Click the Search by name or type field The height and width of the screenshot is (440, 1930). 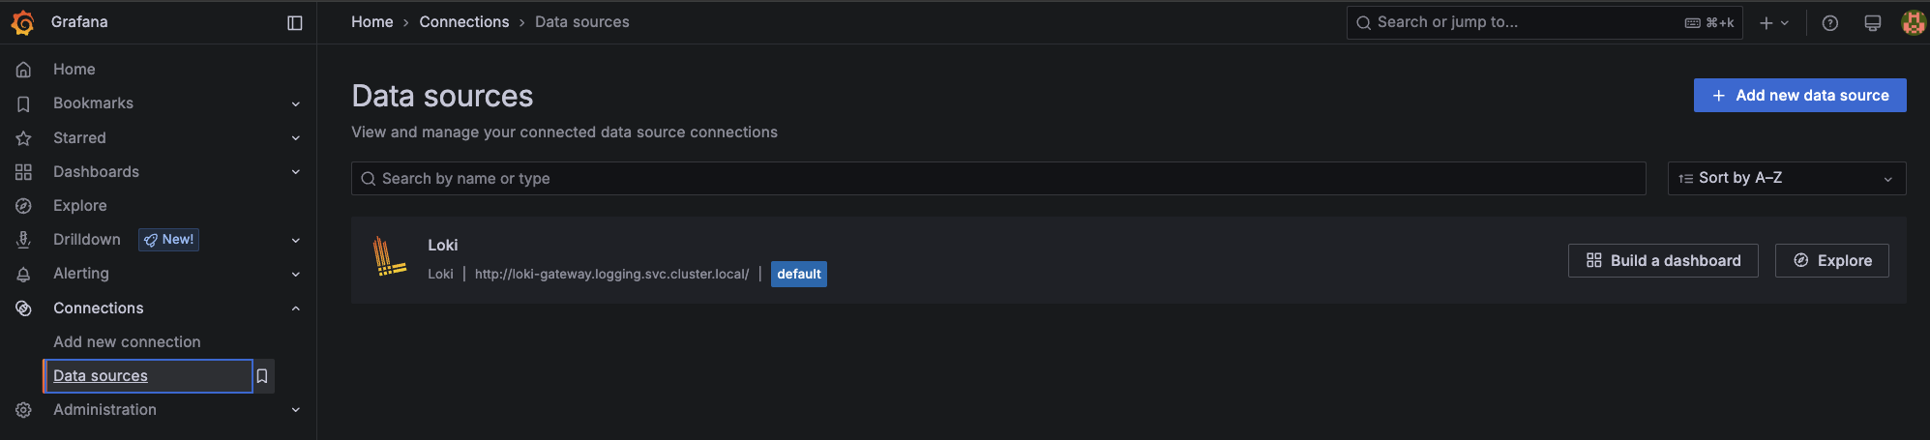point(998,179)
